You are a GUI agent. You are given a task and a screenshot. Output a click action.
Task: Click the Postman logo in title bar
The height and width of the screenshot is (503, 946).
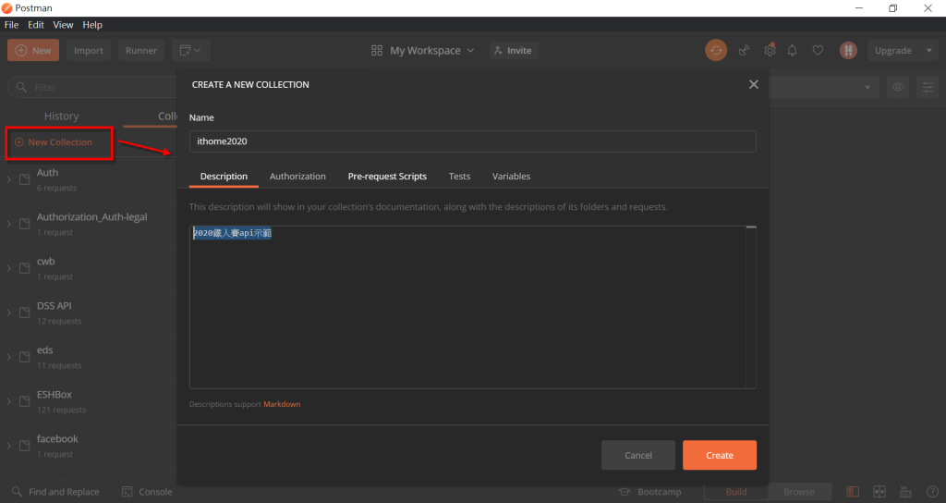6,7
